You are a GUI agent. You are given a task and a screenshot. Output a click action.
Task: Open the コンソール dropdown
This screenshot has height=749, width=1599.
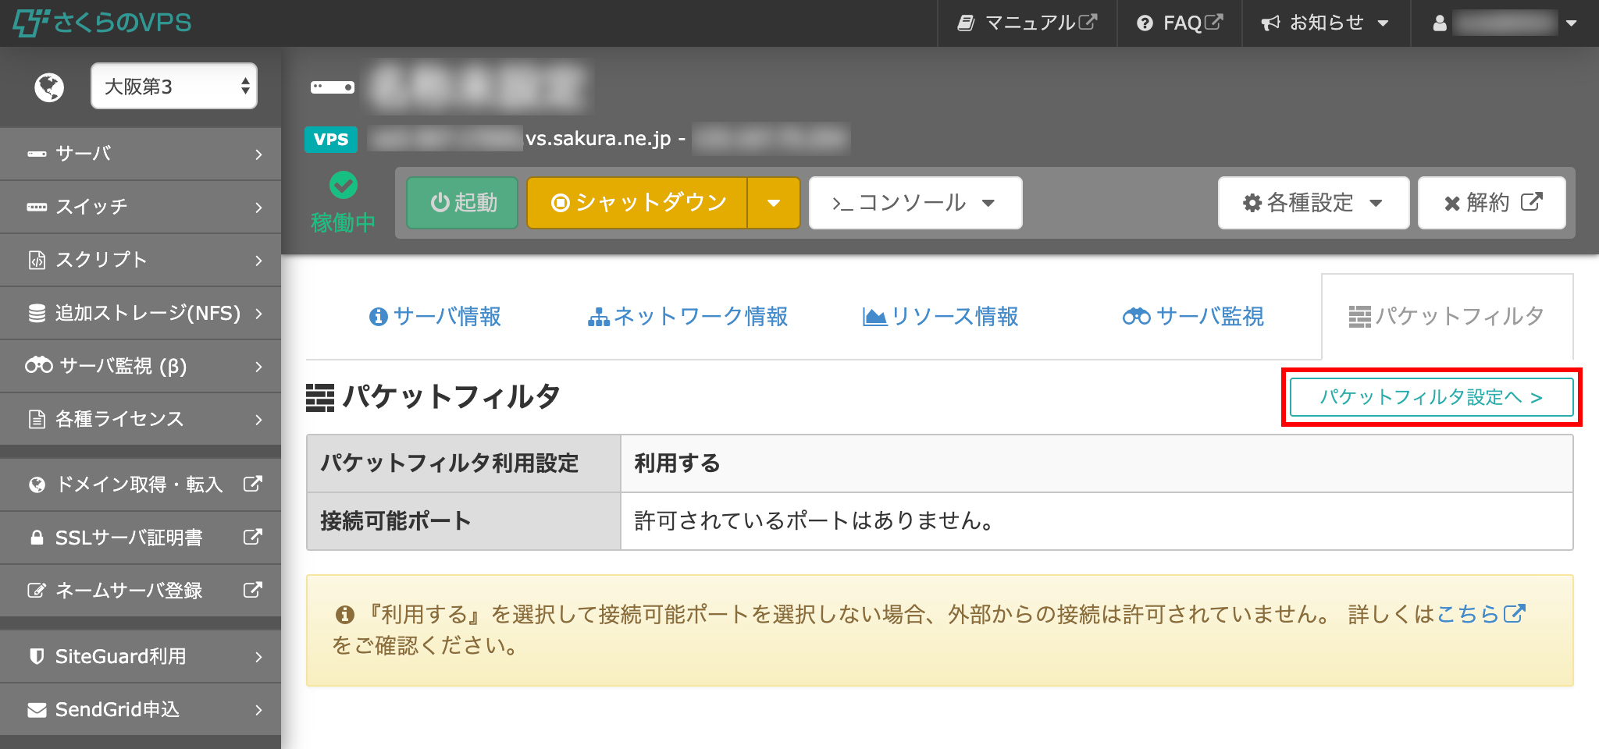[915, 203]
